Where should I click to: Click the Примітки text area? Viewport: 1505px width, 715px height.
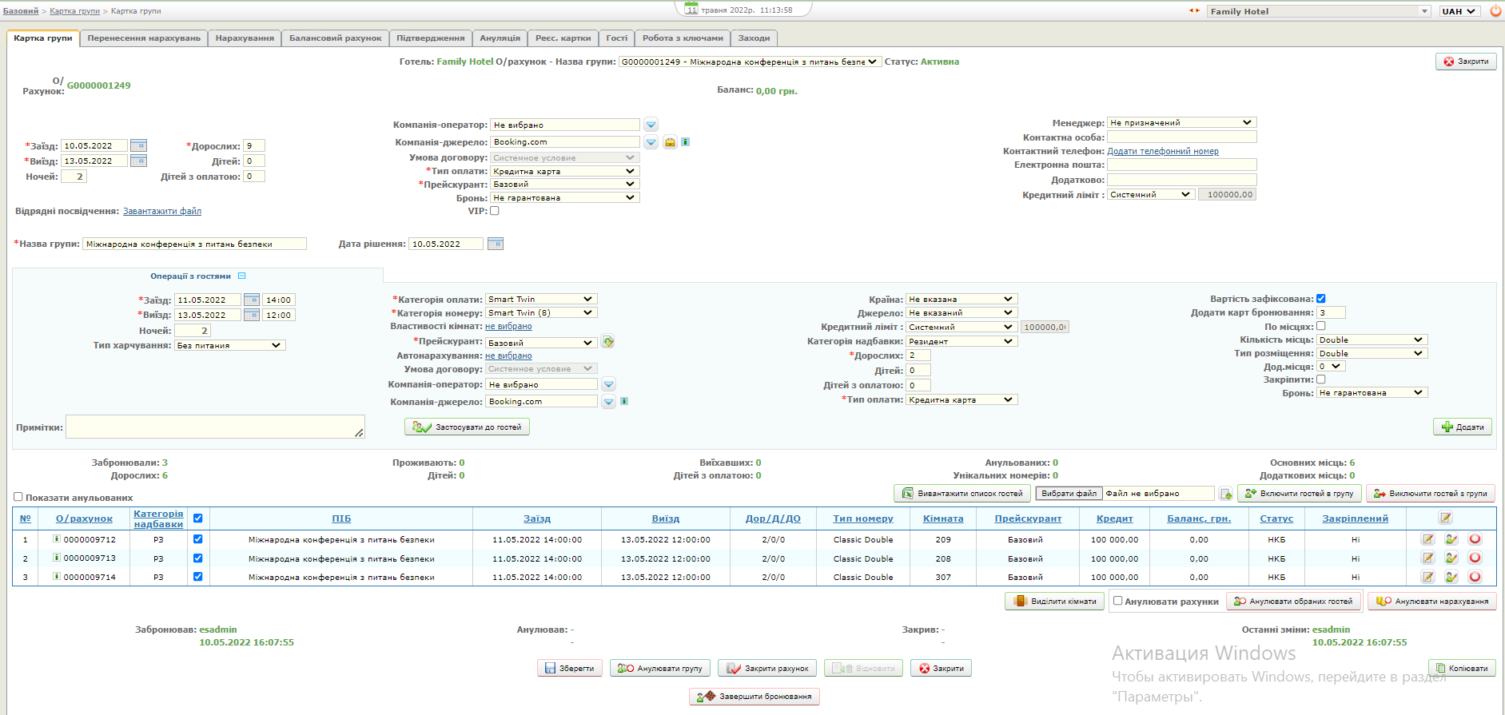pos(214,427)
